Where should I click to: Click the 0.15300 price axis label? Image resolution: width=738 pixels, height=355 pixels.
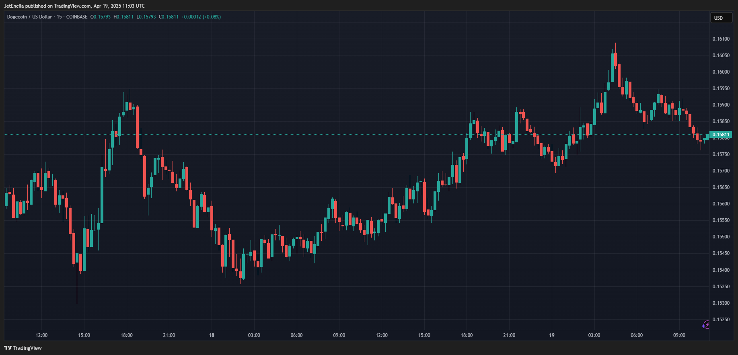click(721, 303)
